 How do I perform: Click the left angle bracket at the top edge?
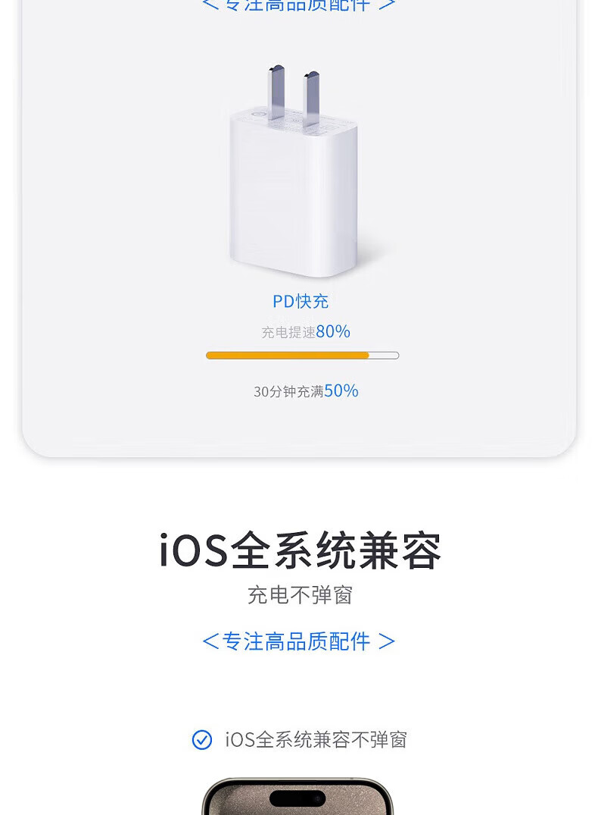click(210, 5)
